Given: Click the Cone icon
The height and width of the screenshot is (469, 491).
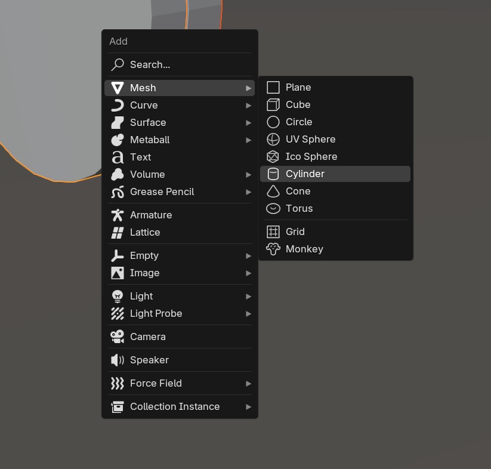Looking at the screenshot, I should click(x=273, y=191).
